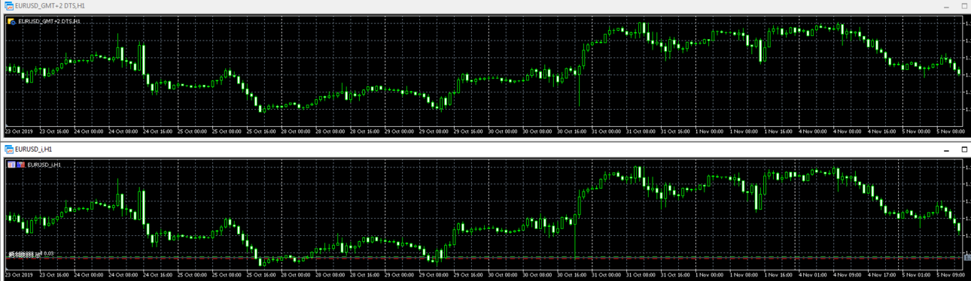This screenshot has height=281, width=971.
Task: Click the first small icon beside the EURUSD_i,H1 chart label
Action: [12, 165]
